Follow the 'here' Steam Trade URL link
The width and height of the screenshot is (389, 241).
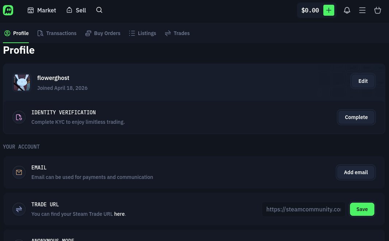119,214
